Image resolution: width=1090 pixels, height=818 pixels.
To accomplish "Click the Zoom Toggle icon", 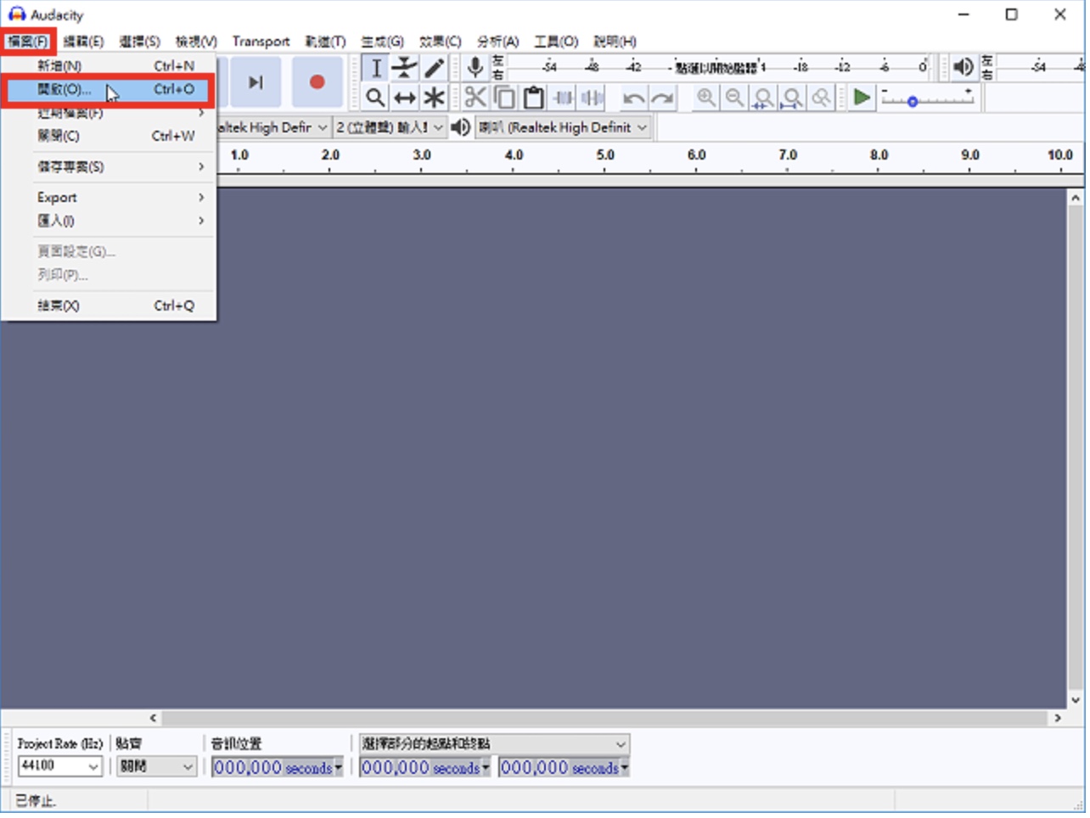I will pos(822,98).
